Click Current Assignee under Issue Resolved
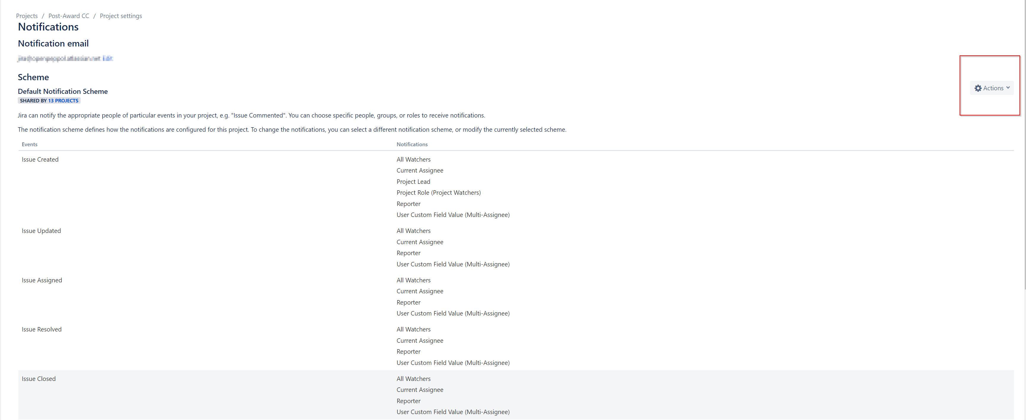The width and height of the screenshot is (1026, 420). click(420, 340)
